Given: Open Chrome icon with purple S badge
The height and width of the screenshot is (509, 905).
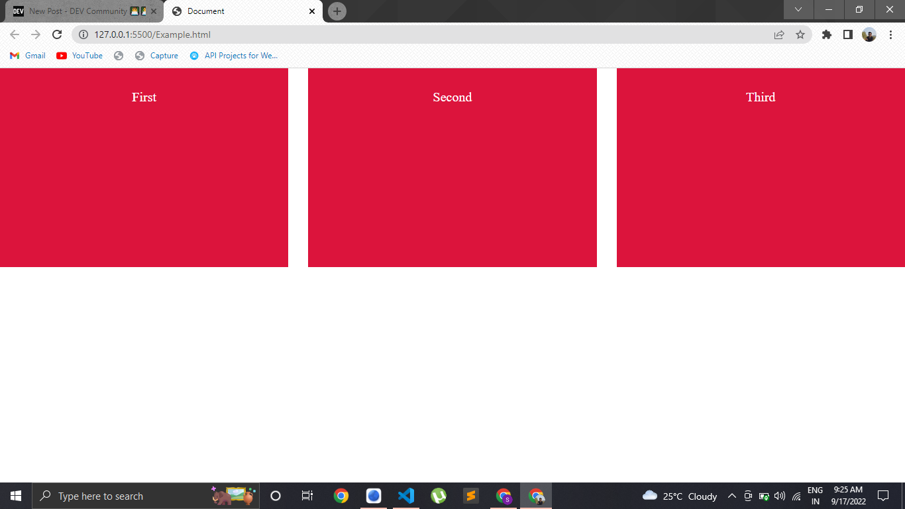Looking at the screenshot, I should pyautogui.click(x=504, y=496).
